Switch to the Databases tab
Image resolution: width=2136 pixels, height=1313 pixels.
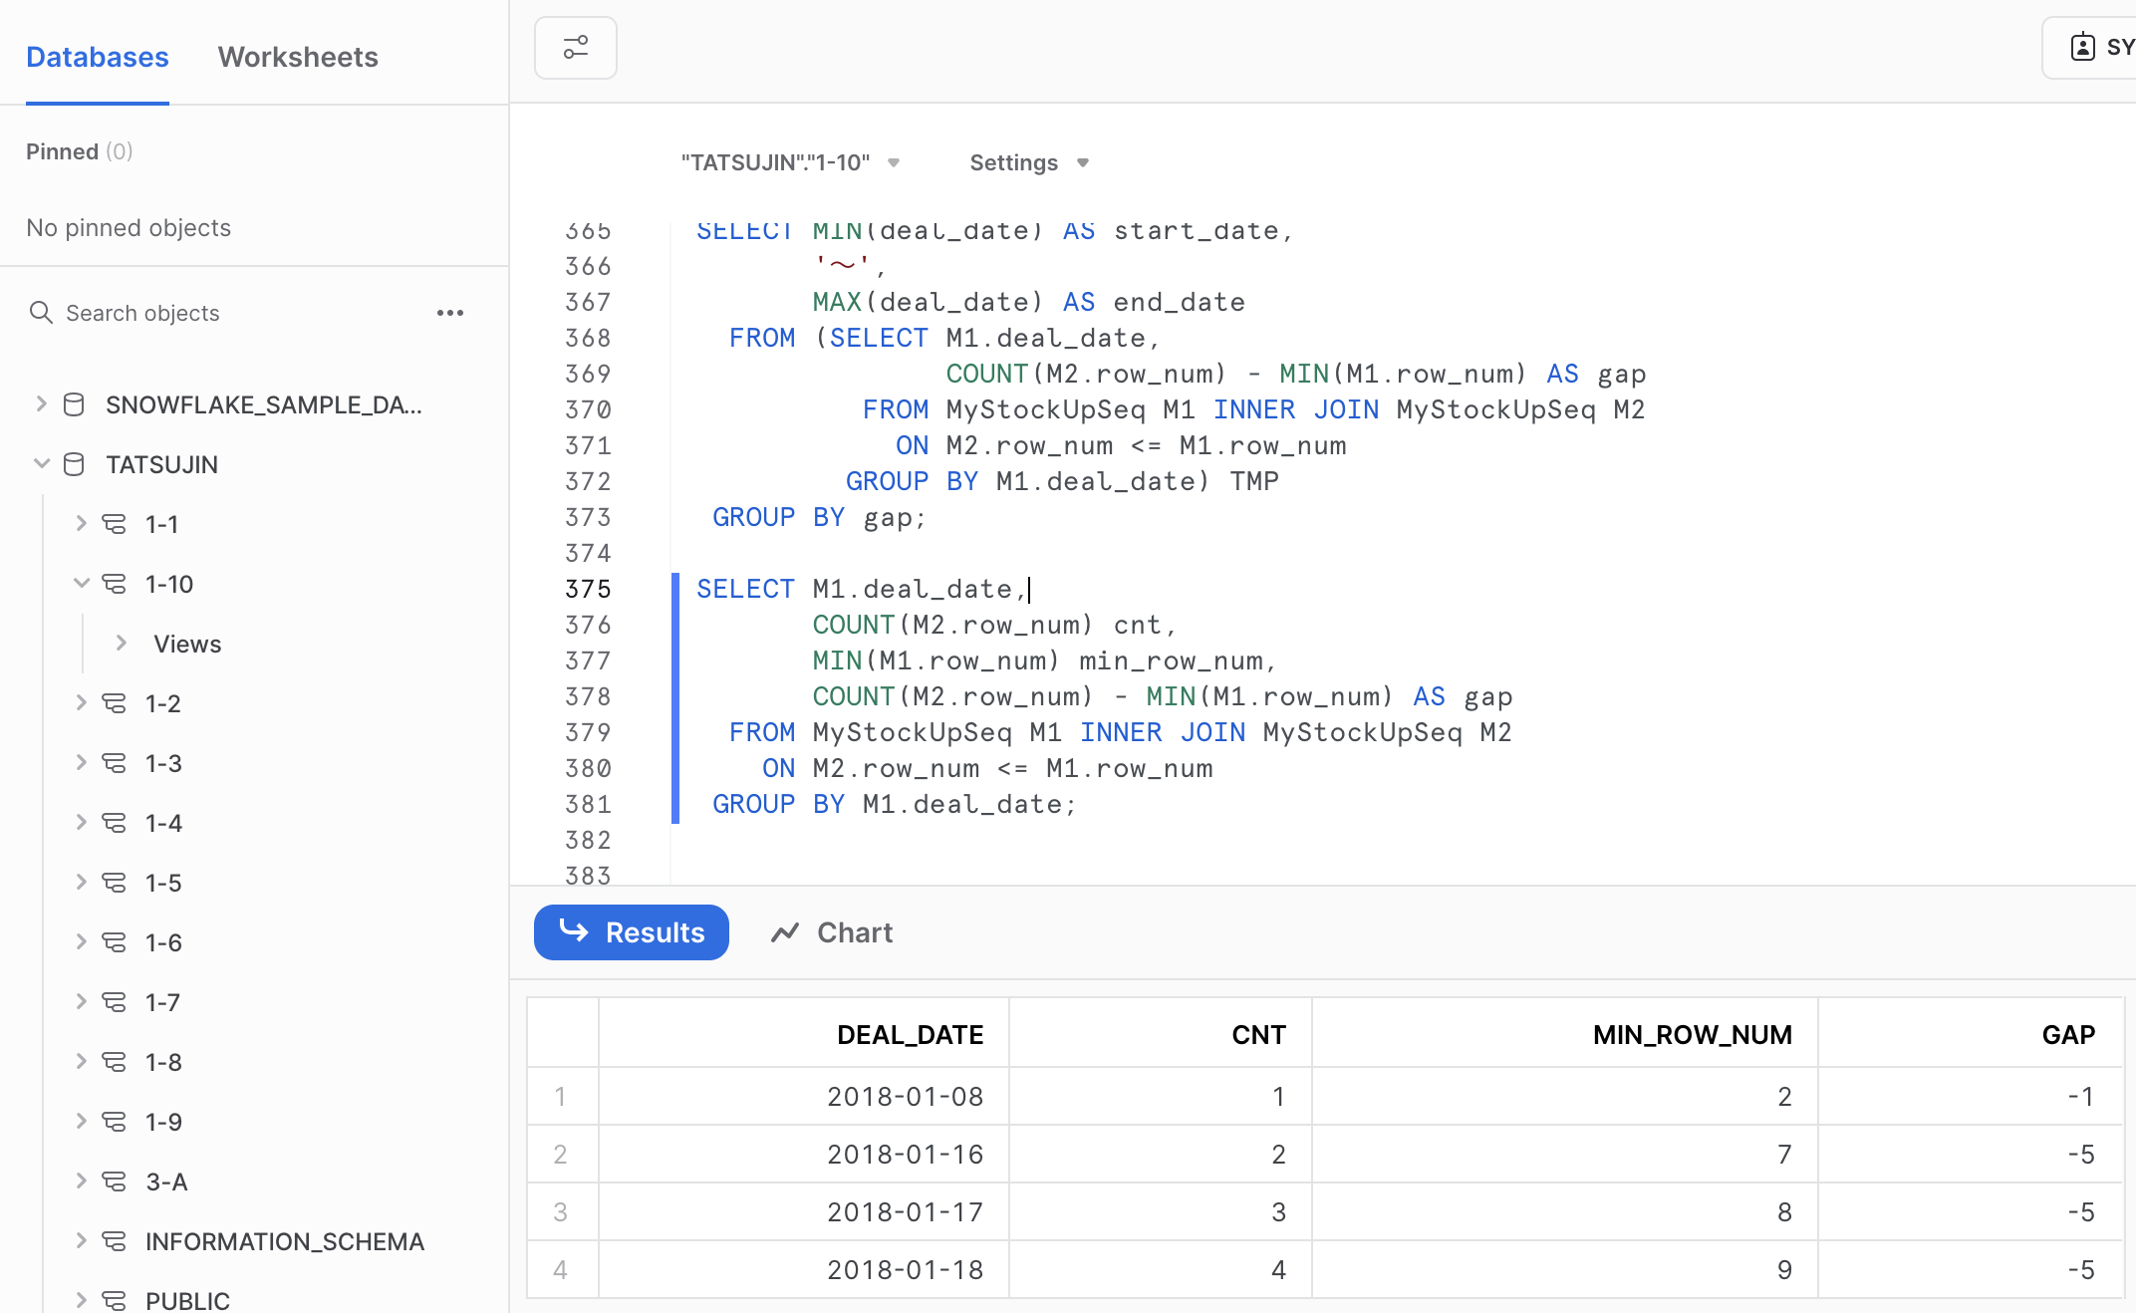[97, 57]
